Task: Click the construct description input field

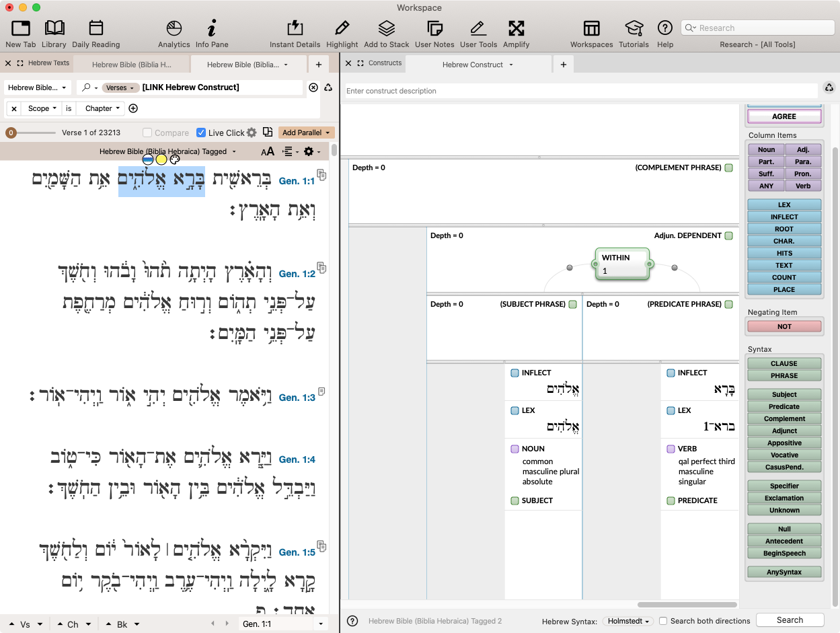Action: 578,91
